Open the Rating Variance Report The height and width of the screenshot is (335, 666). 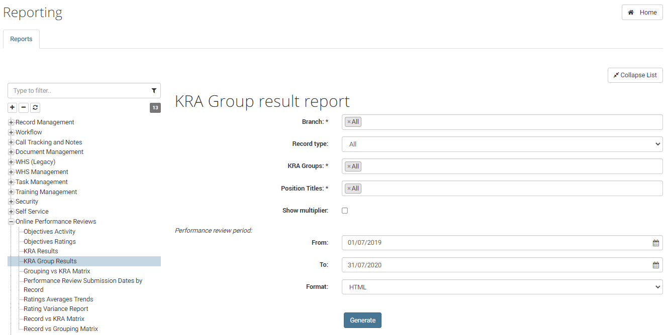pos(55,308)
